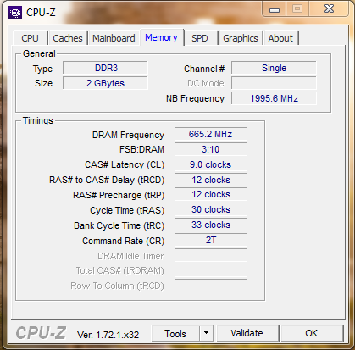This screenshot has width=355, height=350.
Task: Minimize the CPU-Z window
Action: (x=275, y=10)
